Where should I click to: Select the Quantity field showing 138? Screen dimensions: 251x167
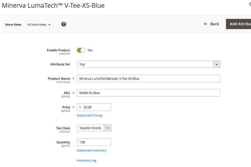[x=94, y=142]
